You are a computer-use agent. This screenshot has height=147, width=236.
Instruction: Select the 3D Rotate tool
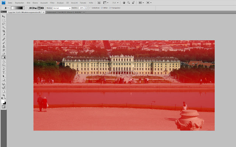[x=4, y=84]
